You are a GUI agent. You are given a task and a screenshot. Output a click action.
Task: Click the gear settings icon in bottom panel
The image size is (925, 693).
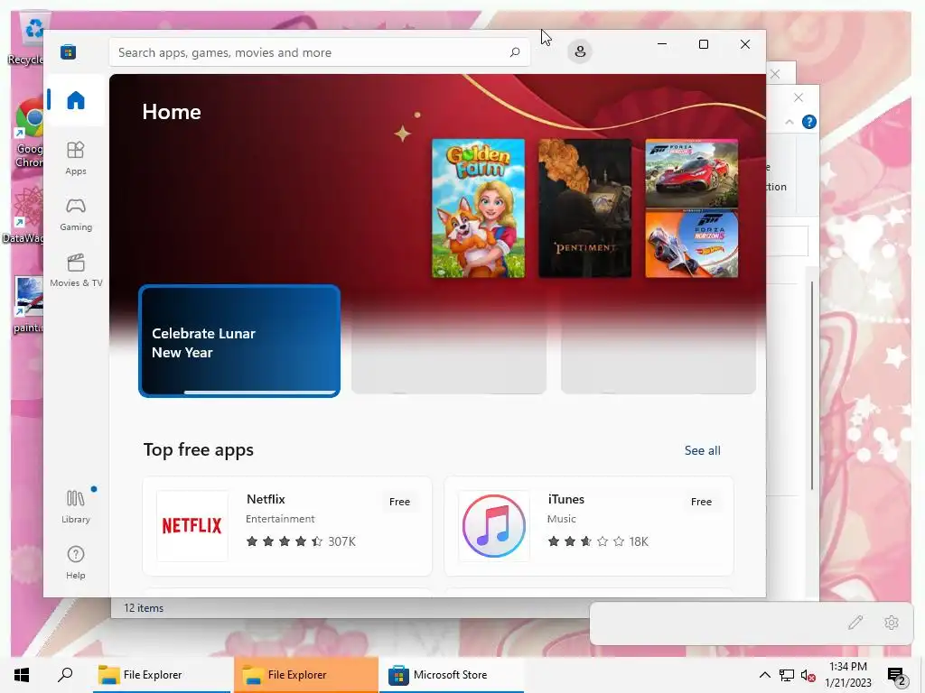point(892,623)
